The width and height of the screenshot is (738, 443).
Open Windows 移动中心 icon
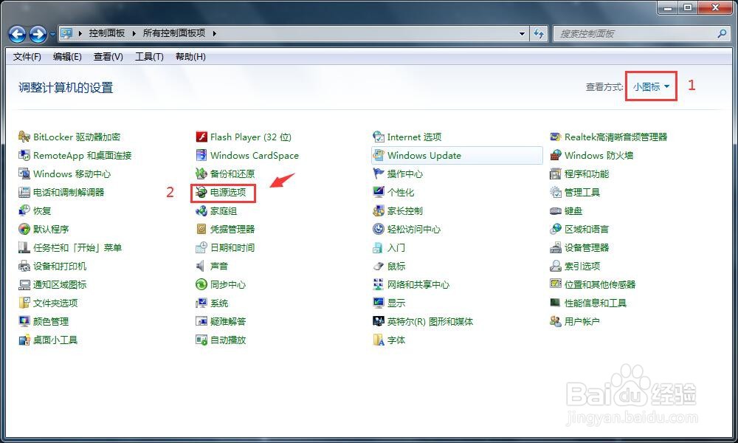pyautogui.click(x=24, y=174)
